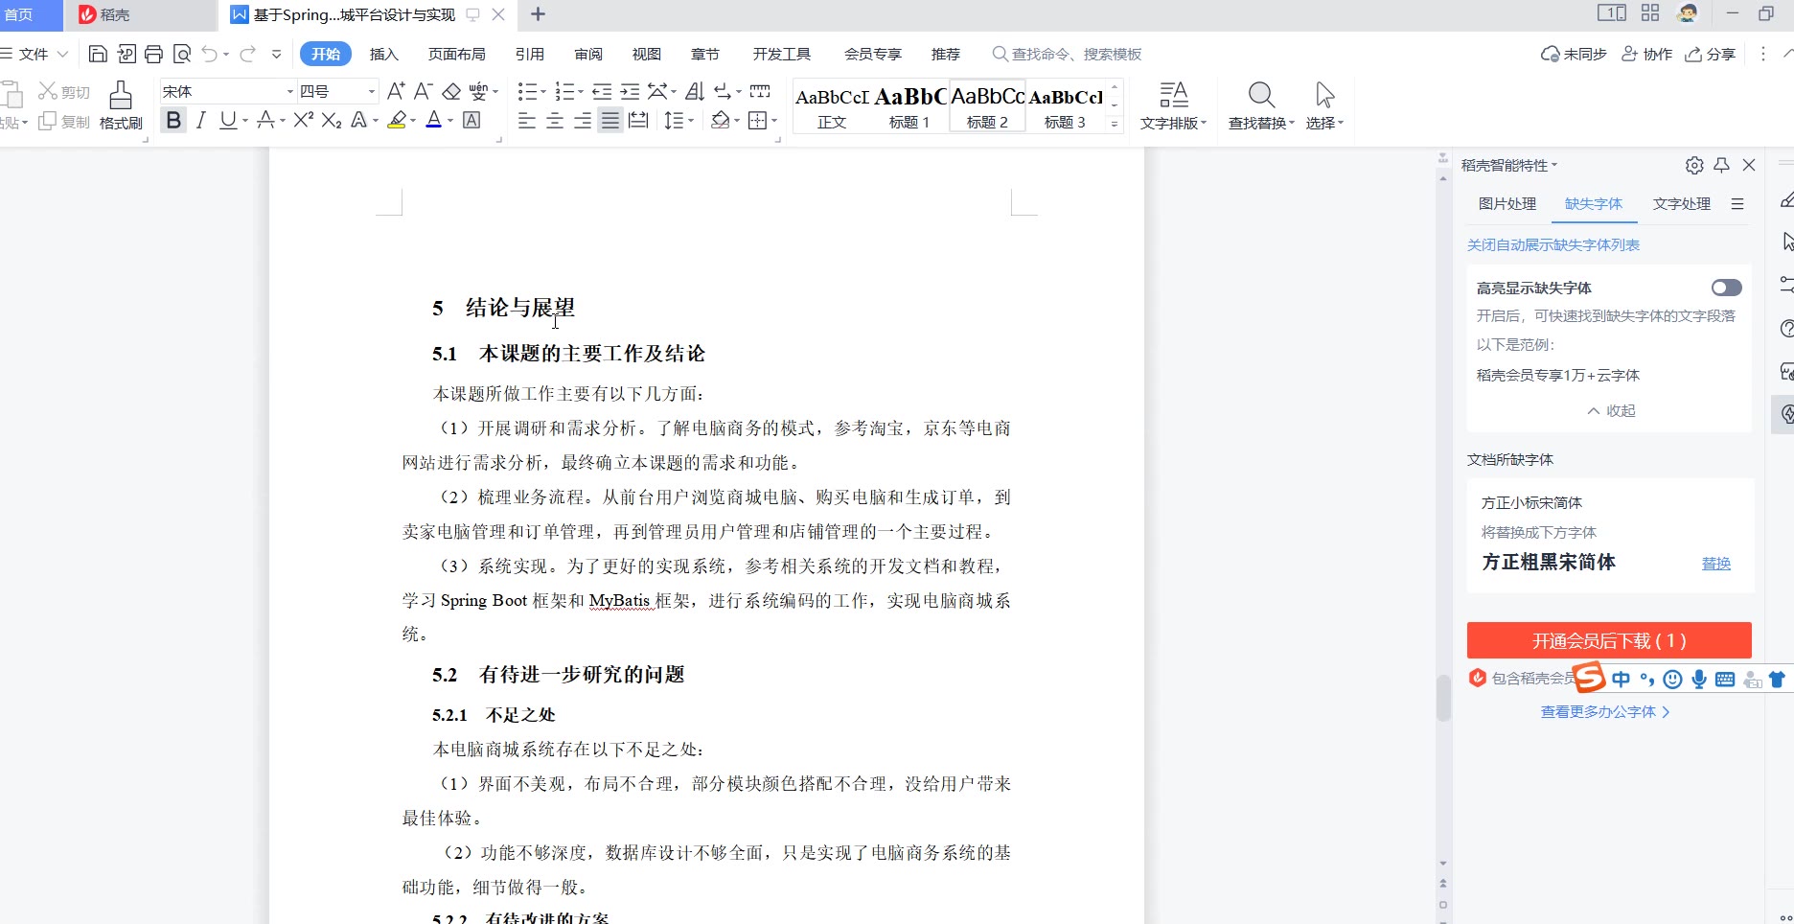Open 文字排版 dropdown

(1173, 123)
